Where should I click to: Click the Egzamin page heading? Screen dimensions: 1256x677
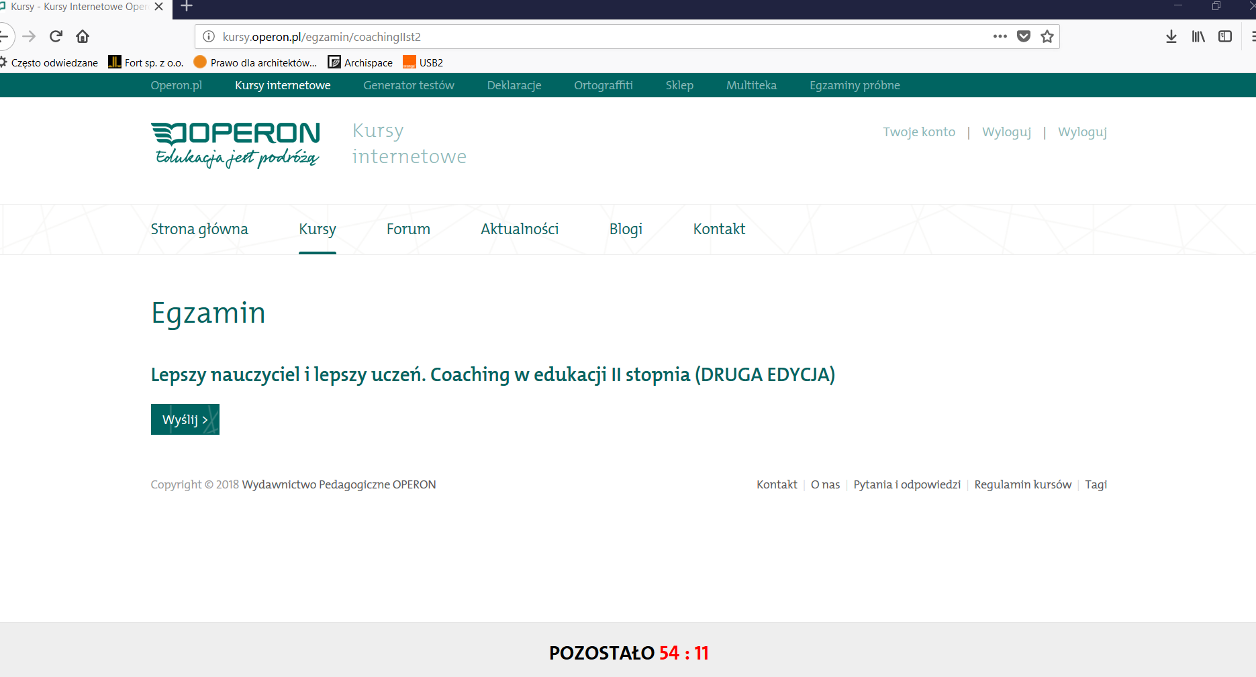pos(208,313)
